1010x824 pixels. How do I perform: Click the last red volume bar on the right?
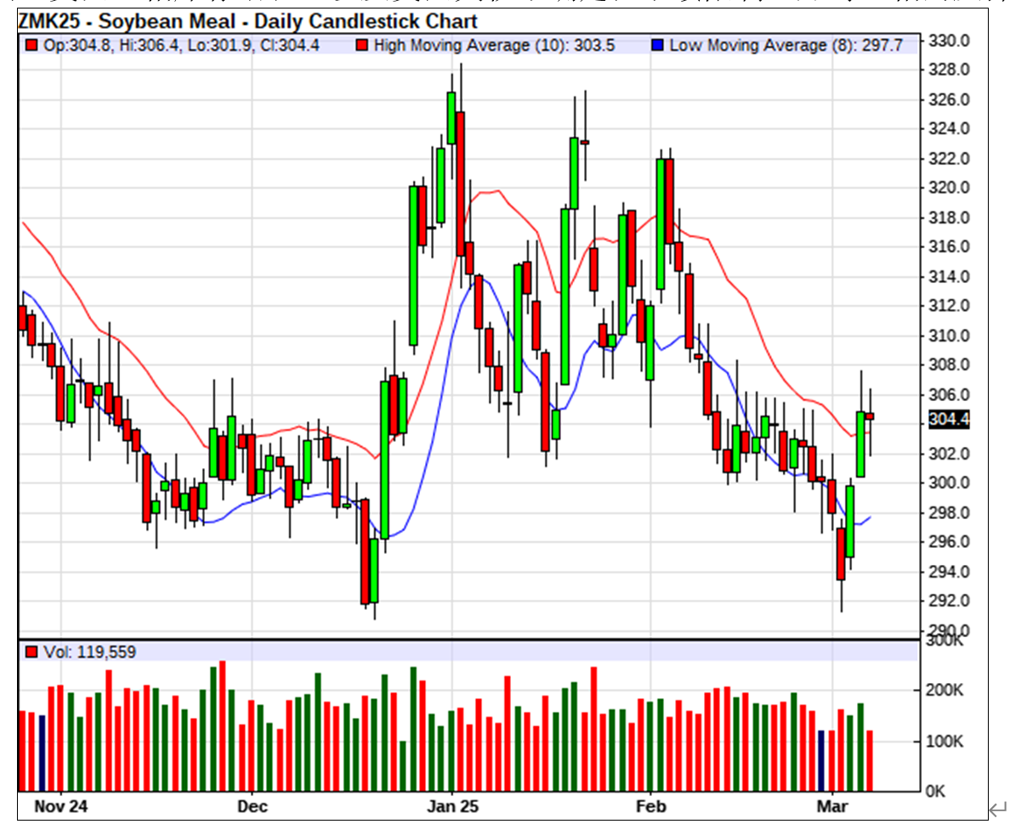click(x=869, y=759)
